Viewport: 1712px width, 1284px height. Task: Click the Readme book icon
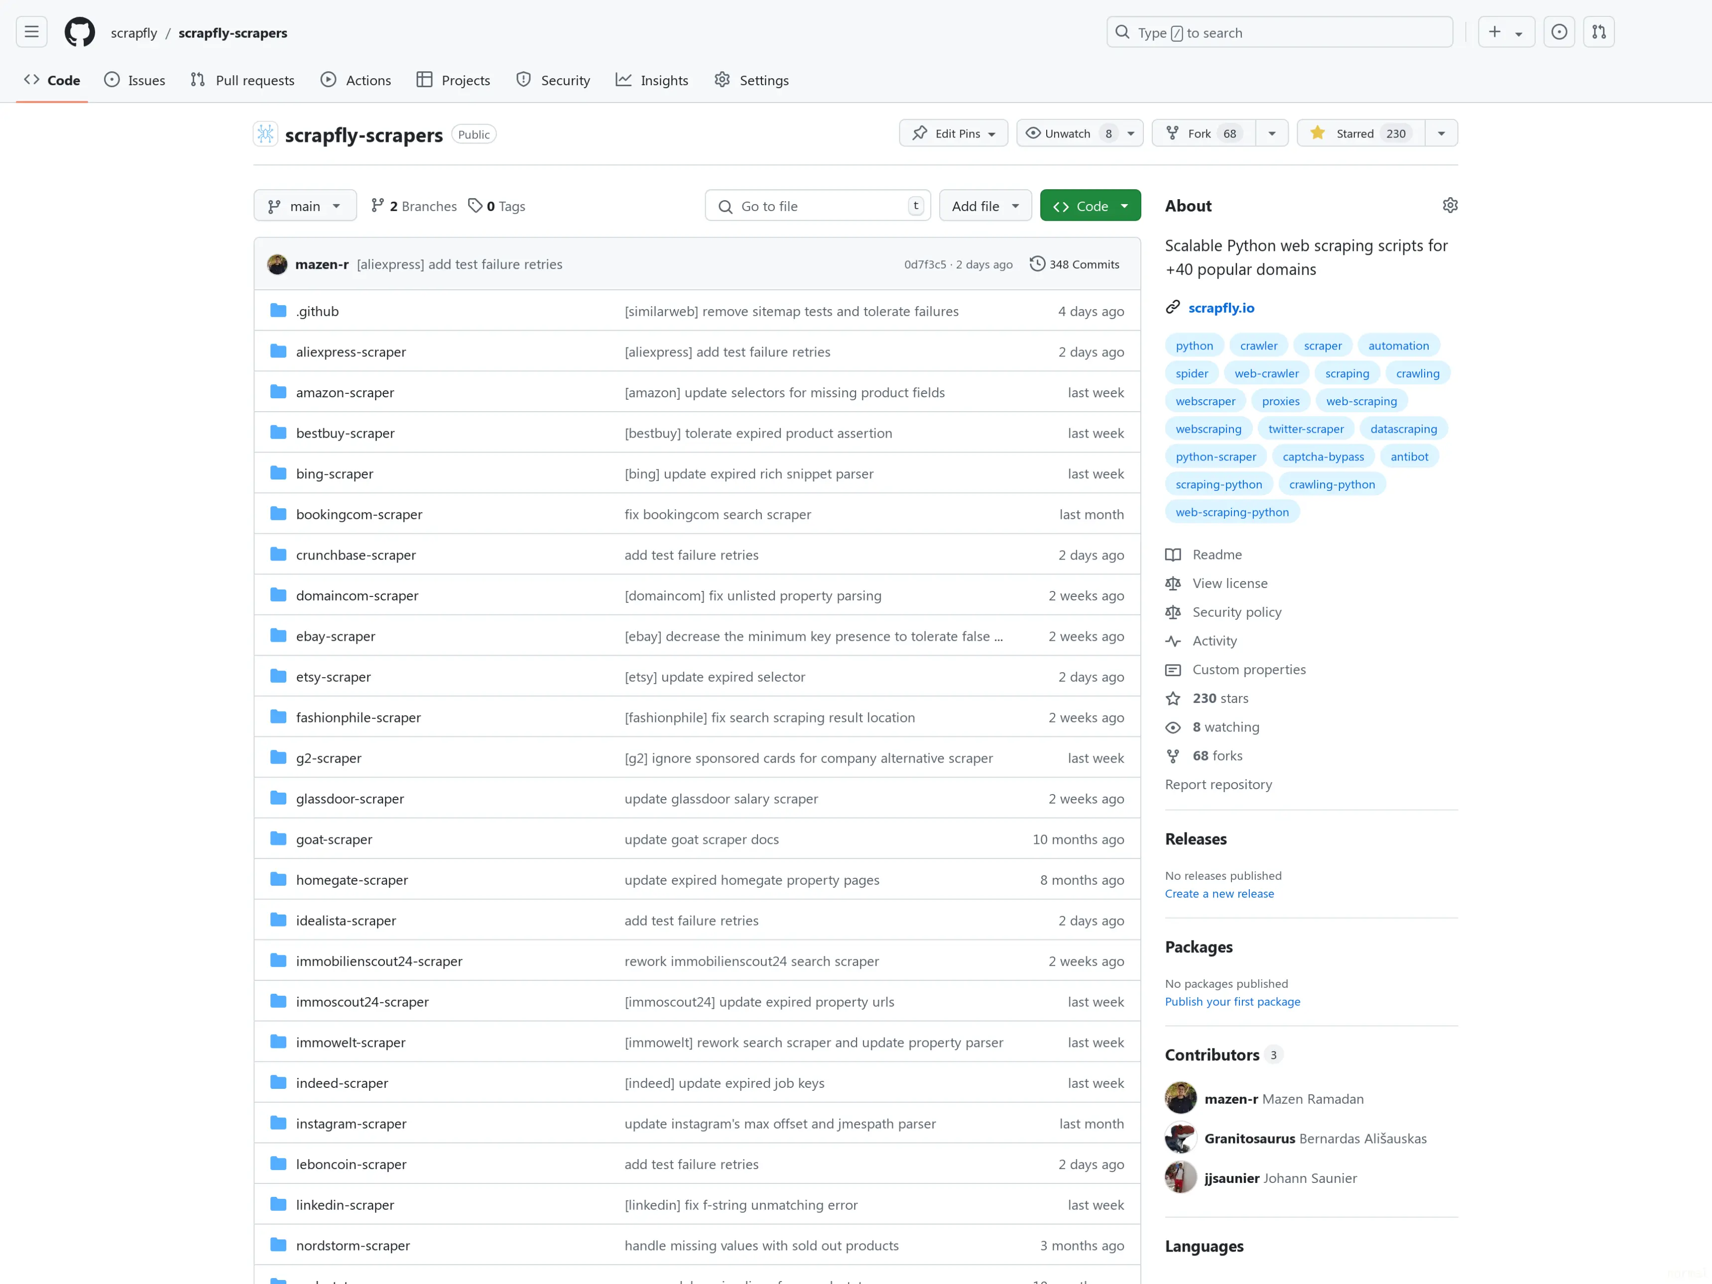[1173, 554]
